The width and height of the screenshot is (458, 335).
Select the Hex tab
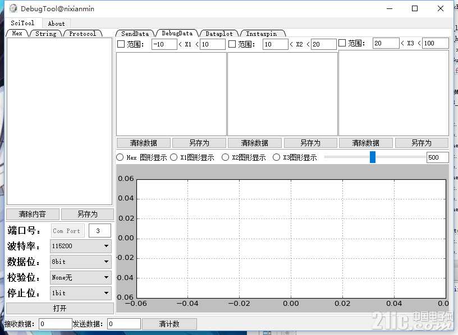[x=17, y=34]
